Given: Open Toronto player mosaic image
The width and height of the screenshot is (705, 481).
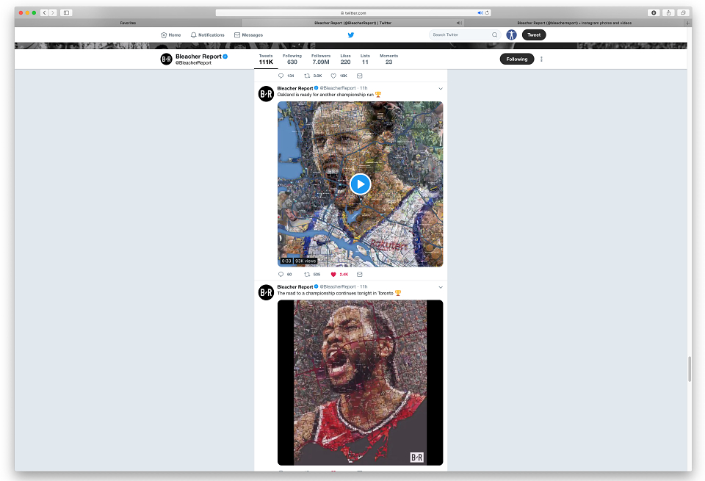Looking at the screenshot, I should pyautogui.click(x=360, y=383).
